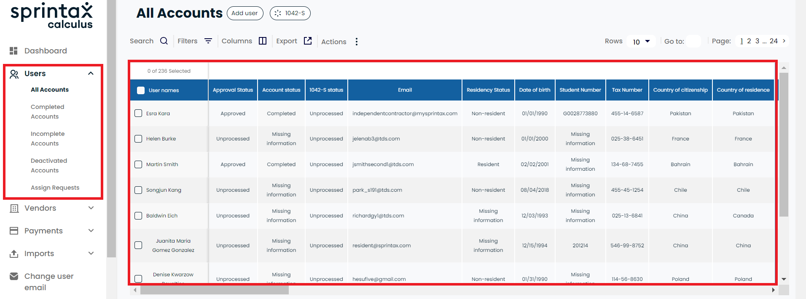Click the name Martin Smith
This screenshot has width=806, height=299.
pyautogui.click(x=162, y=164)
